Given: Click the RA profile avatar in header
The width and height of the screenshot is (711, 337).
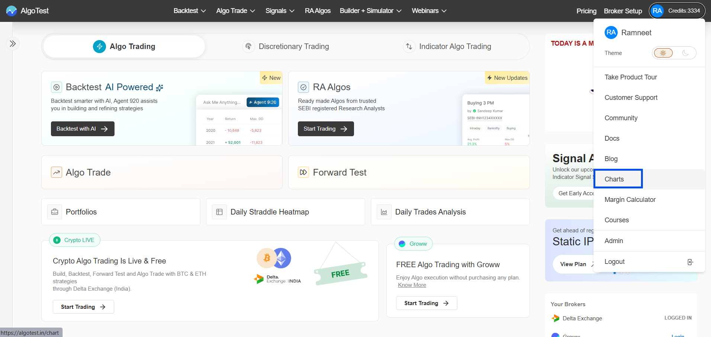Looking at the screenshot, I should 657,11.
